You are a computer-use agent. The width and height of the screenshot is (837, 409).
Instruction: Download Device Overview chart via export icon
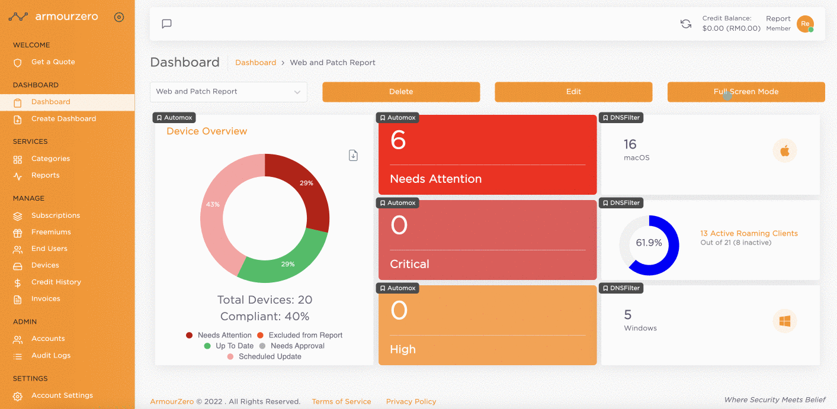[x=353, y=156]
